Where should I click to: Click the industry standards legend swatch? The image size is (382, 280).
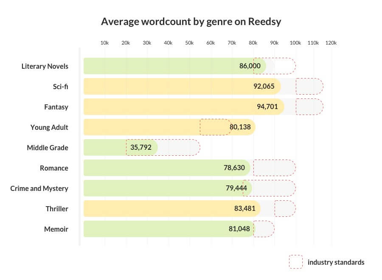(296, 262)
